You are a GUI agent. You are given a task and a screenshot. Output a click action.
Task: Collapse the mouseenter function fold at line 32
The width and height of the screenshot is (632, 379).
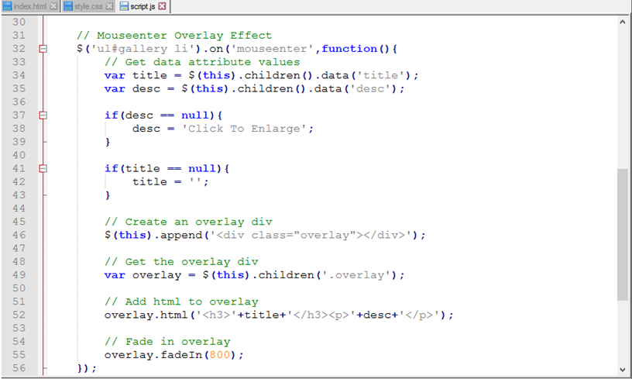43,49
